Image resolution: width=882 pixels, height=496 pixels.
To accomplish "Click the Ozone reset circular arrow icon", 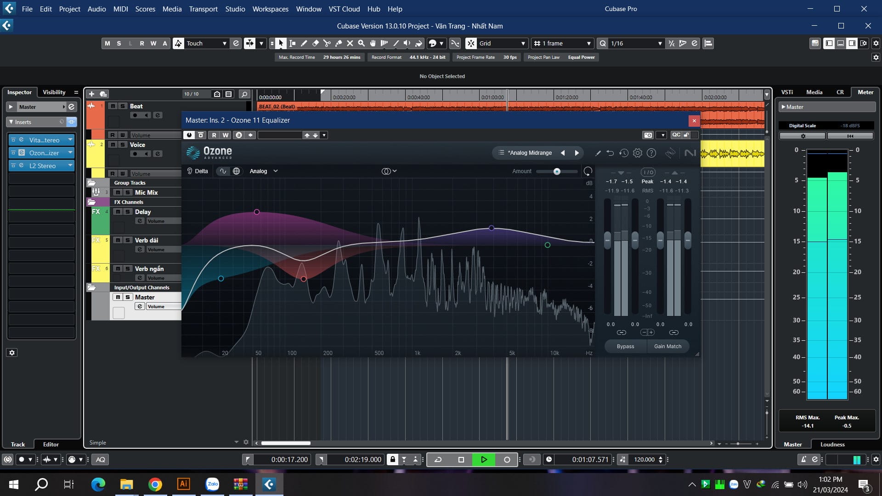I will [588, 171].
